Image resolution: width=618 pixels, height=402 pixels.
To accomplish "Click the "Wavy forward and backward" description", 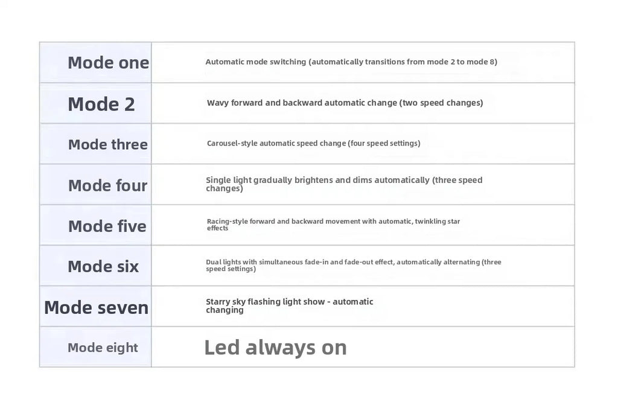I will pyautogui.click(x=345, y=103).
